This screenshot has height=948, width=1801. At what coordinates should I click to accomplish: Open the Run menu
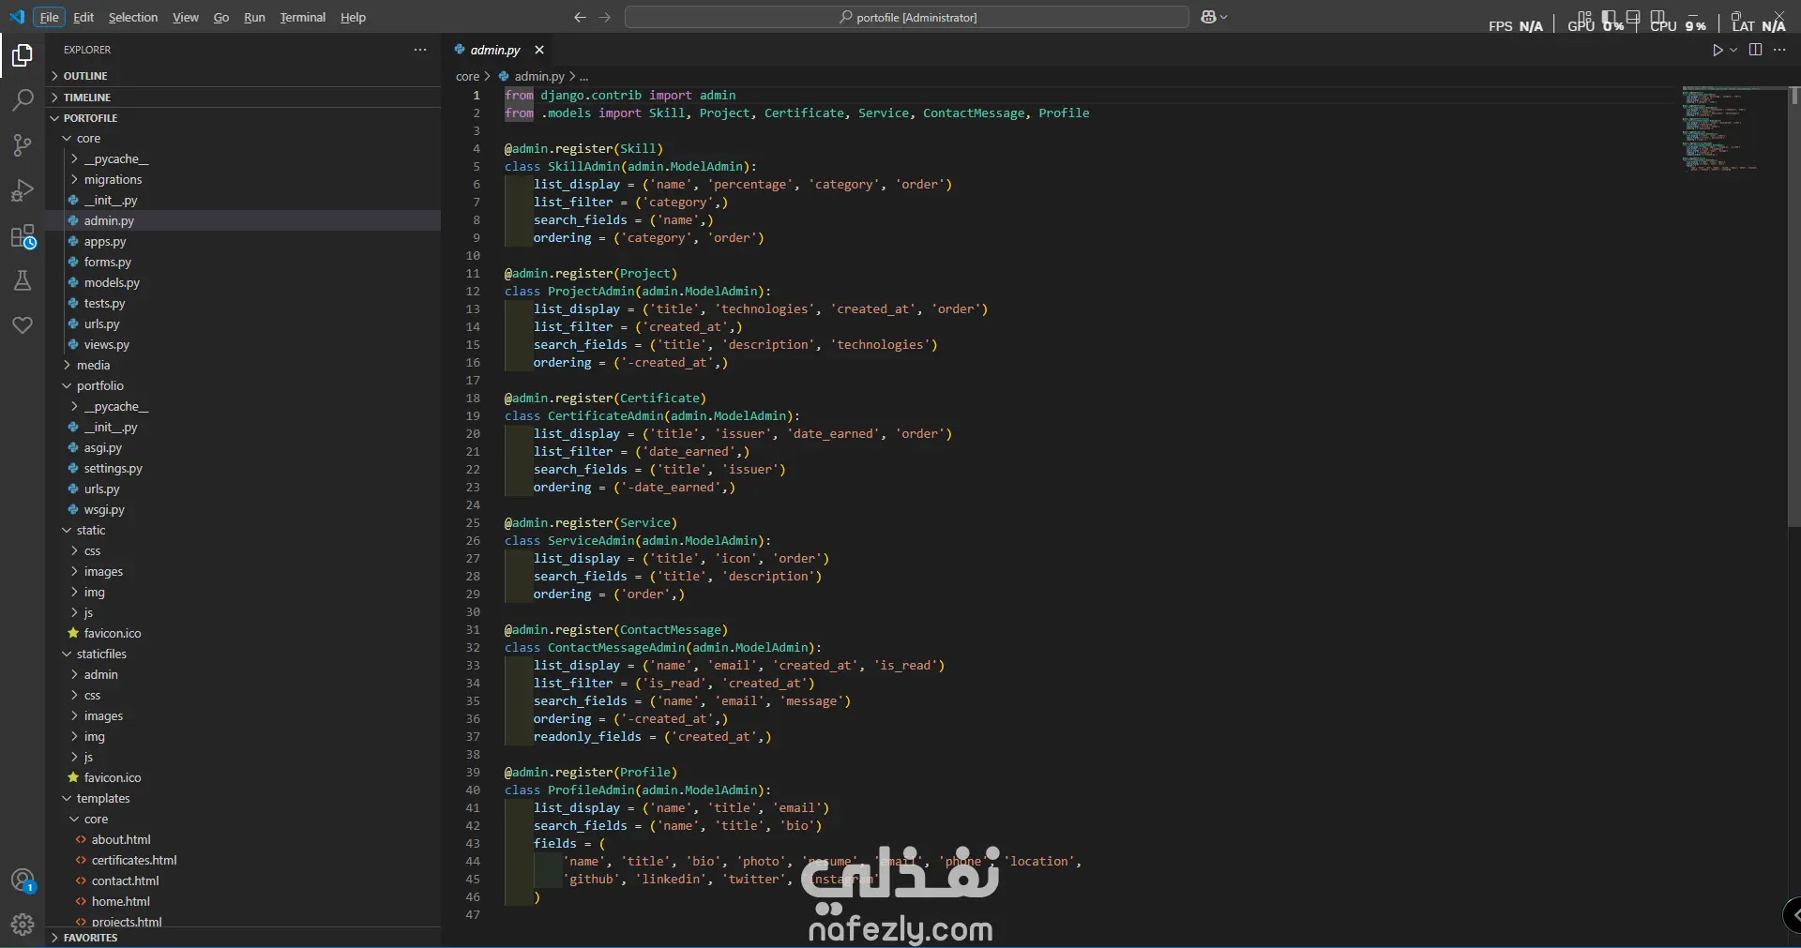tap(254, 17)
